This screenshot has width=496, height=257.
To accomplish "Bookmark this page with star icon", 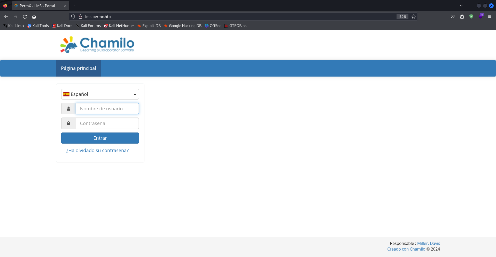I will click(x=414, y=16).
